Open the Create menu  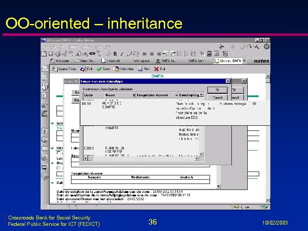(x=74, y=47)
